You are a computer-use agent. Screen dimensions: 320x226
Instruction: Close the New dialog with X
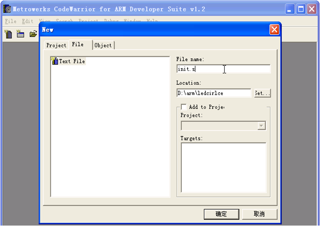(x=274, y=30)
